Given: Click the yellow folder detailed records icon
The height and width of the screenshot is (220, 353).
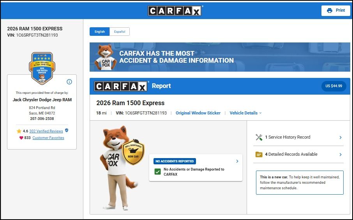Looking at the screenshot, I should point(259,155).
